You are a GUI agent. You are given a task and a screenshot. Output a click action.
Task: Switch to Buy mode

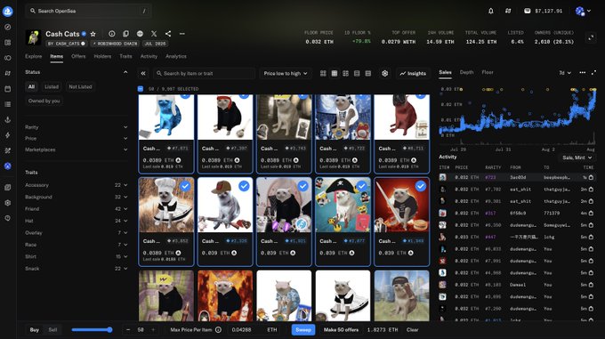tap(35, 330)
